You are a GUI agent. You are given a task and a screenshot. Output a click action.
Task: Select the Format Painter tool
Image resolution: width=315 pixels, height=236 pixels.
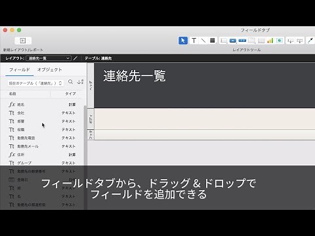[310, 41]
